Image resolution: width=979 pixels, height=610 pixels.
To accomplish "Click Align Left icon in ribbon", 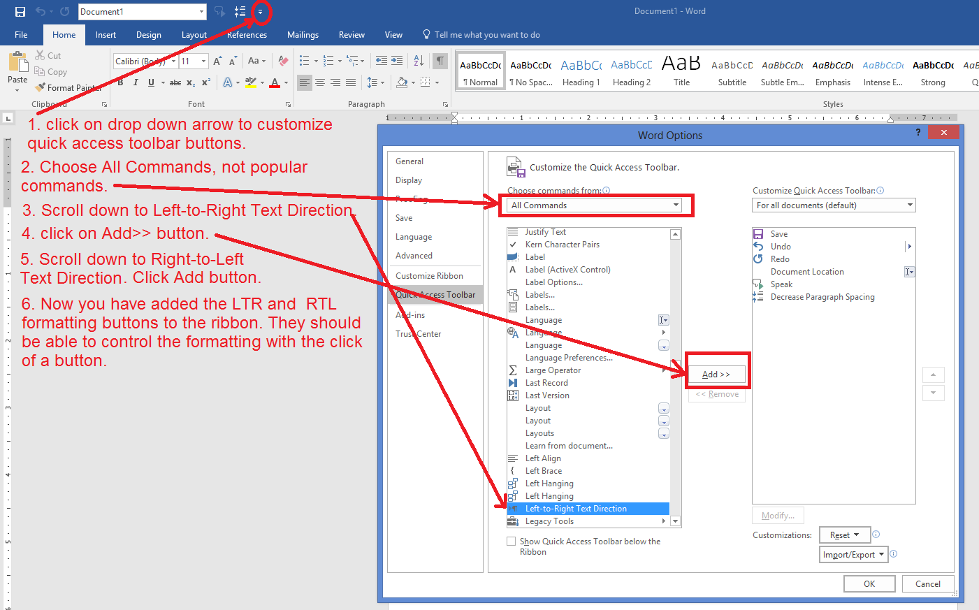I will (305, 82).
